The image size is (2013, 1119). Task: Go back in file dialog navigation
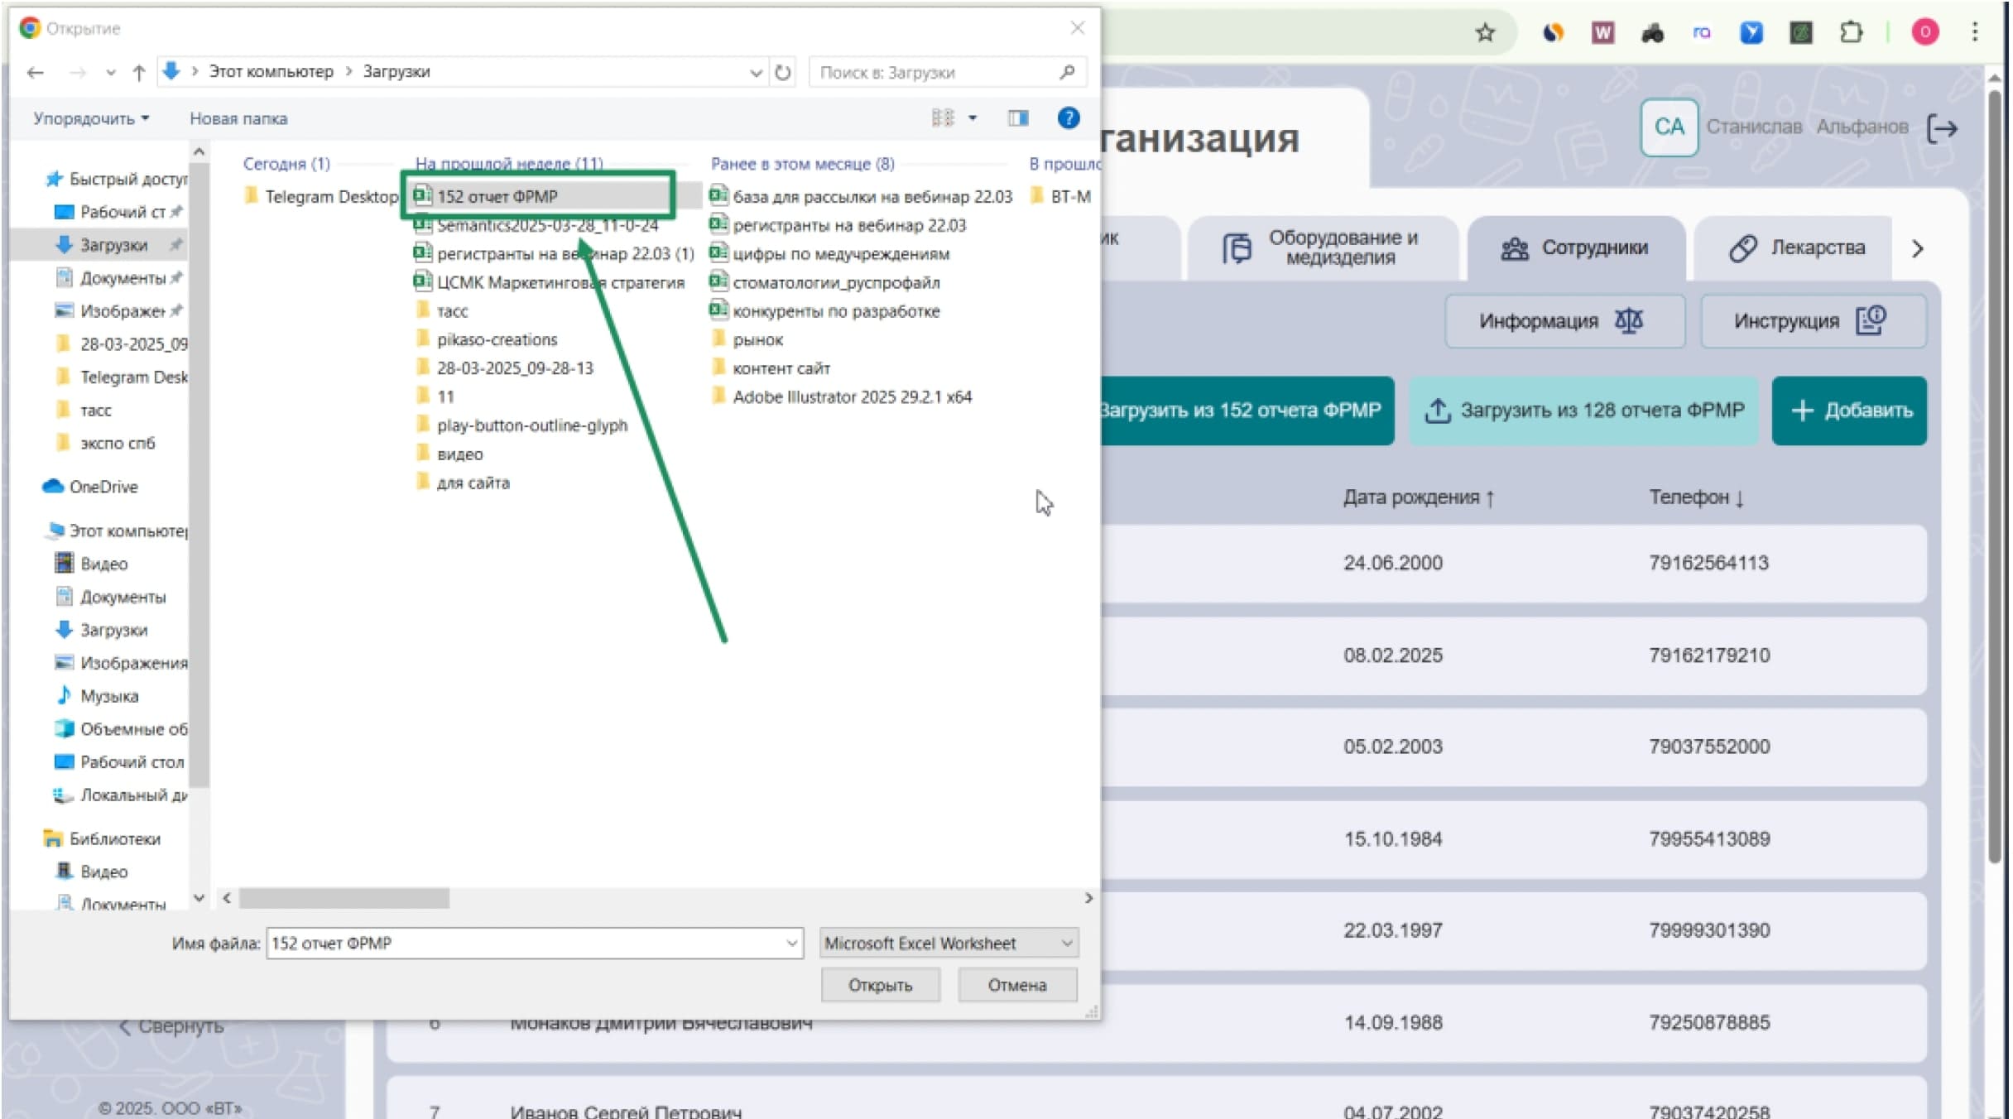coord(36,73)
